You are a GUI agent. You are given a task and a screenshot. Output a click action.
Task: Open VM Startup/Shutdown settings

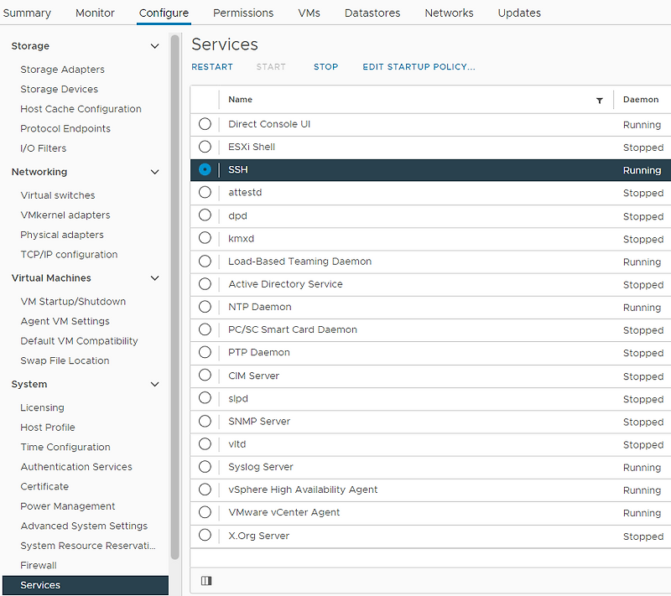coord(73,301)
